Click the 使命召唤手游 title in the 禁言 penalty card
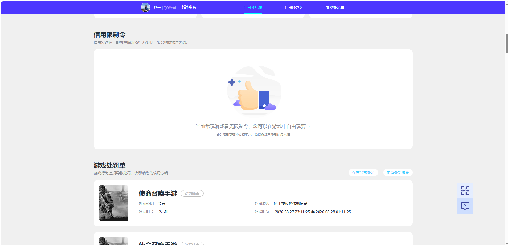Screen dimensions: 508x245 tap(158, 193)
